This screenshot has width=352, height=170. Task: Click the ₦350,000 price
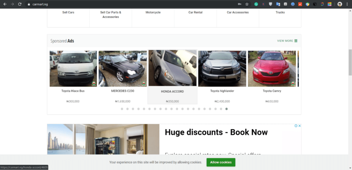(x=173, y=101)
